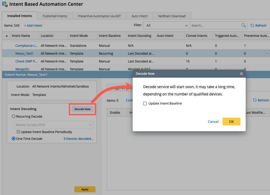This screenshot has width=270, height=195.
Task: Open the NetBrain Download tab
Action: coord(172,16)
